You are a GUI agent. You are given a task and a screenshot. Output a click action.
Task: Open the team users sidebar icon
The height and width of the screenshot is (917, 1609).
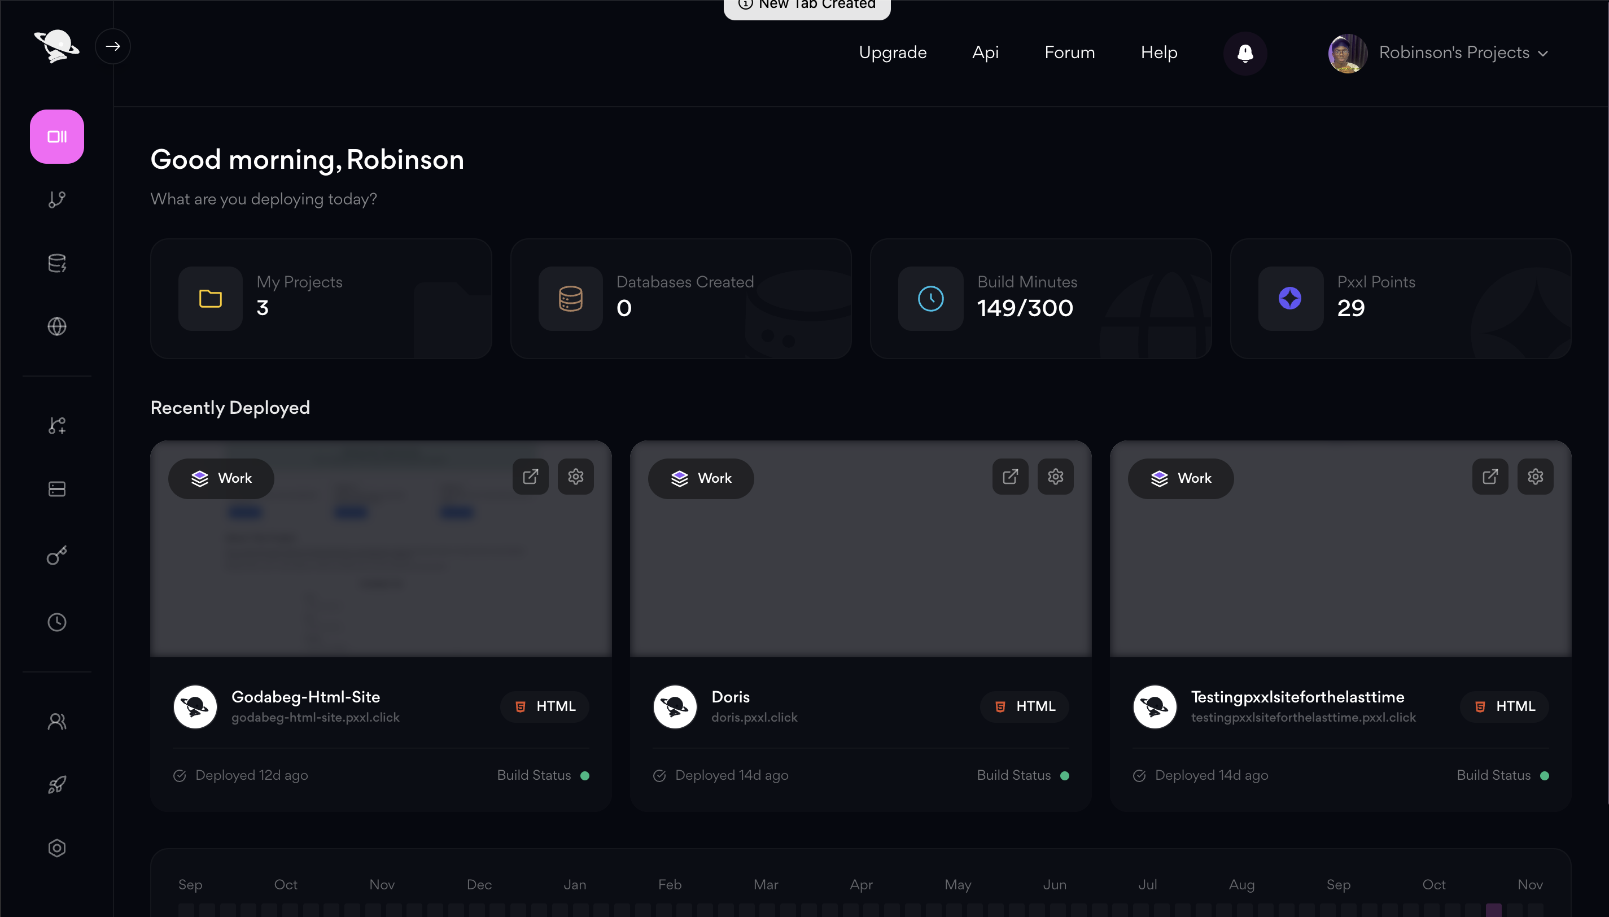56,721
